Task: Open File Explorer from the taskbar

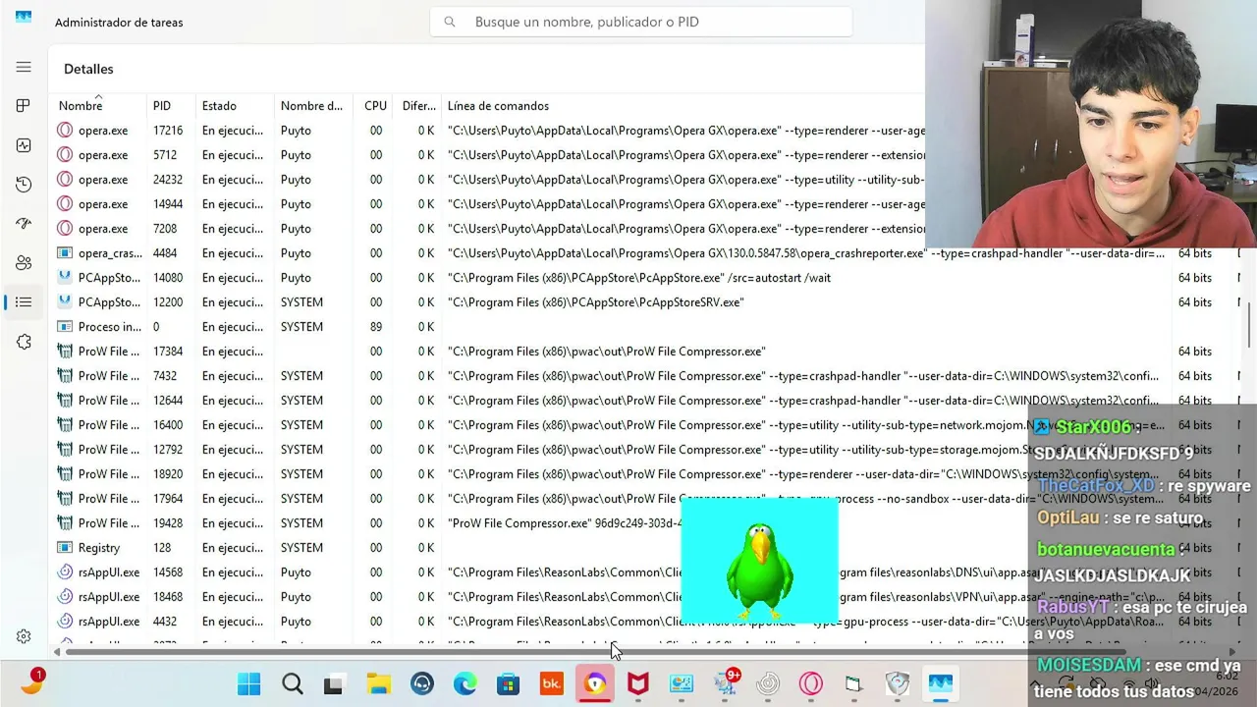Action: point(379,683)
